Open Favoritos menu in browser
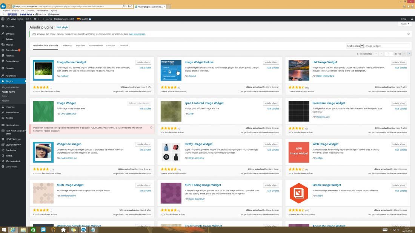 point(31,11)
